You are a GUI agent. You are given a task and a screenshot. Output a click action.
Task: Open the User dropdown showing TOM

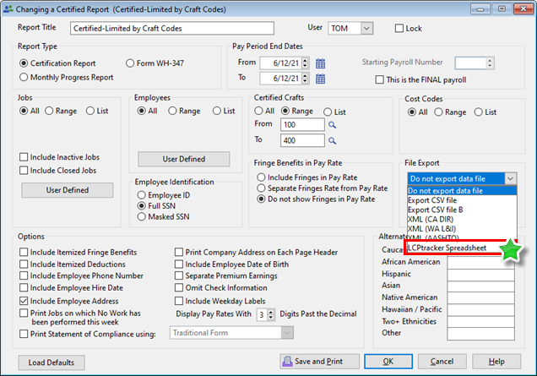tap(366, 29)
